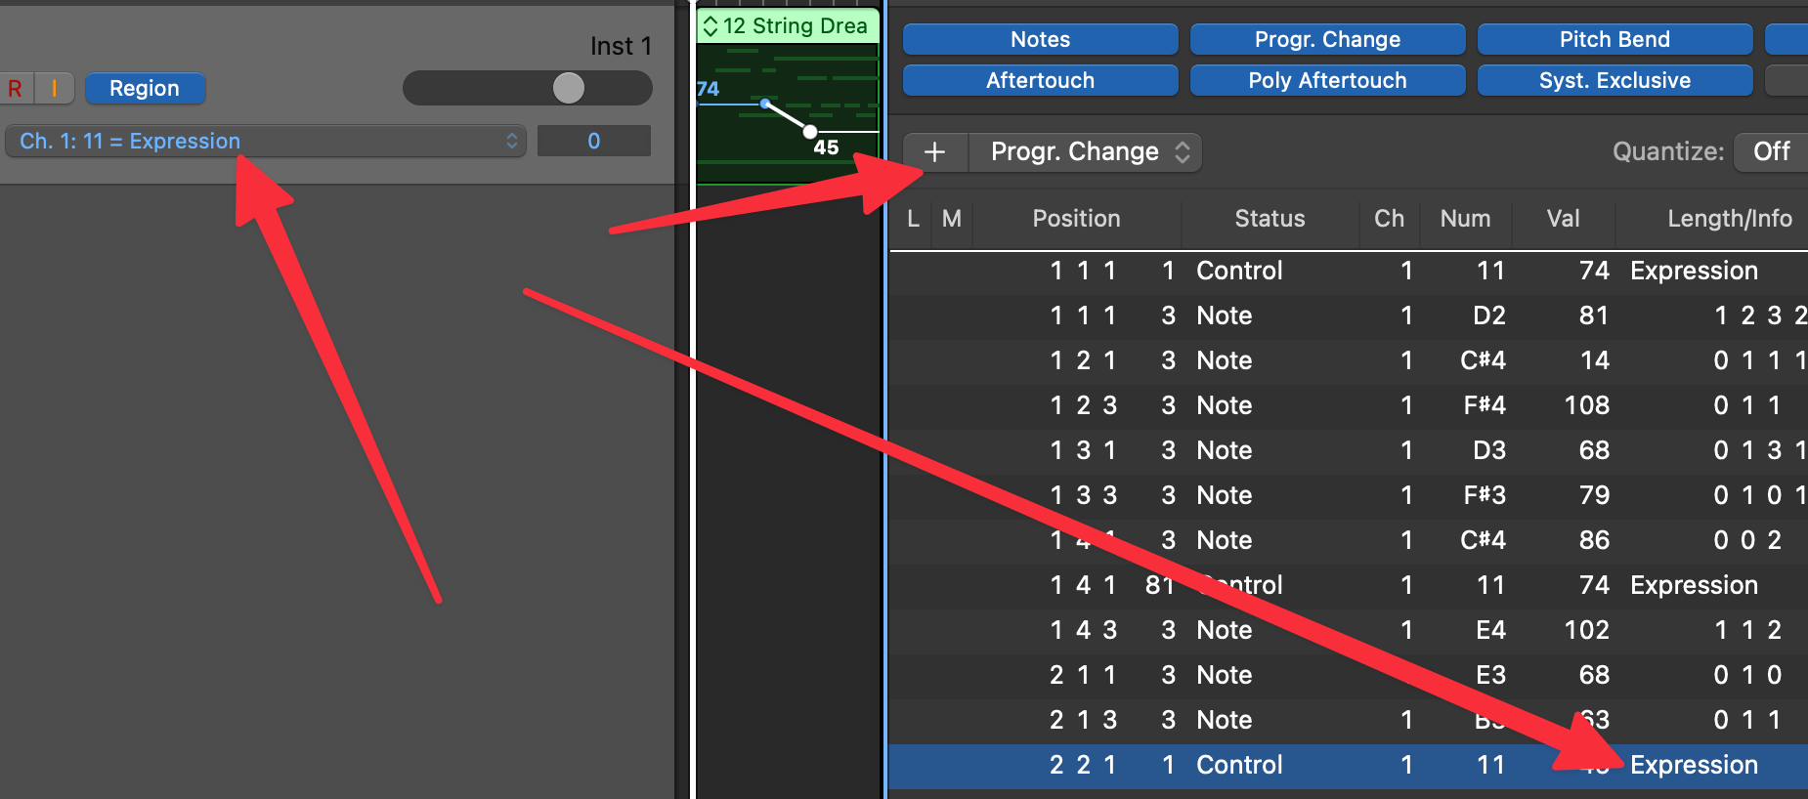Click the arrows icon on 12 String Drea region
Image resolution: width=1808 pixels, height=799 pixels.
[710, 26]
